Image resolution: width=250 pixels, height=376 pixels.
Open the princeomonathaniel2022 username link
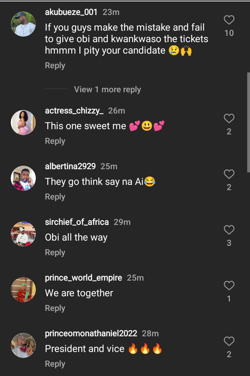point(91,334)
